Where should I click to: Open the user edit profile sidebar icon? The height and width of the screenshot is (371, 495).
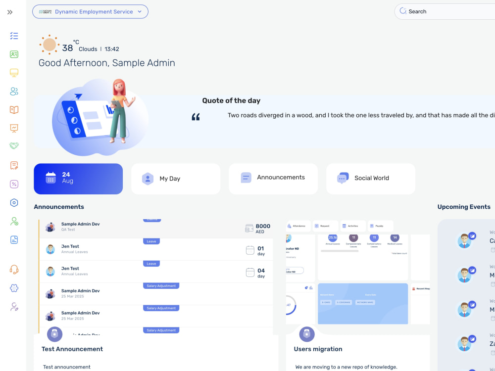[14, 307]
